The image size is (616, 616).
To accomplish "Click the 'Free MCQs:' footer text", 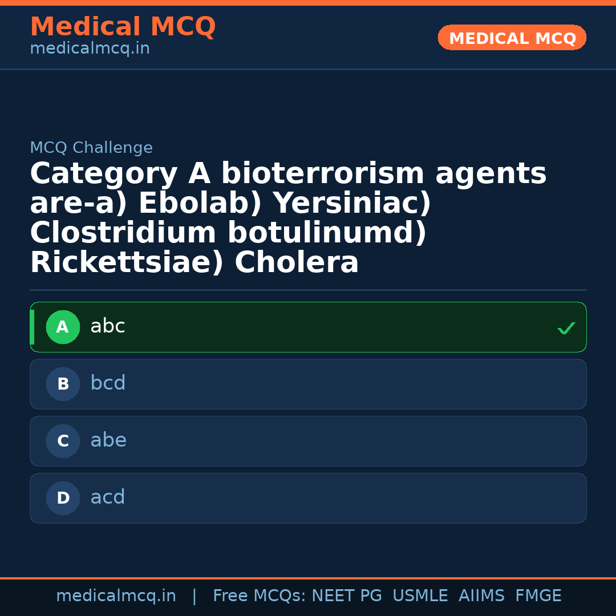I will coord(260,596).
